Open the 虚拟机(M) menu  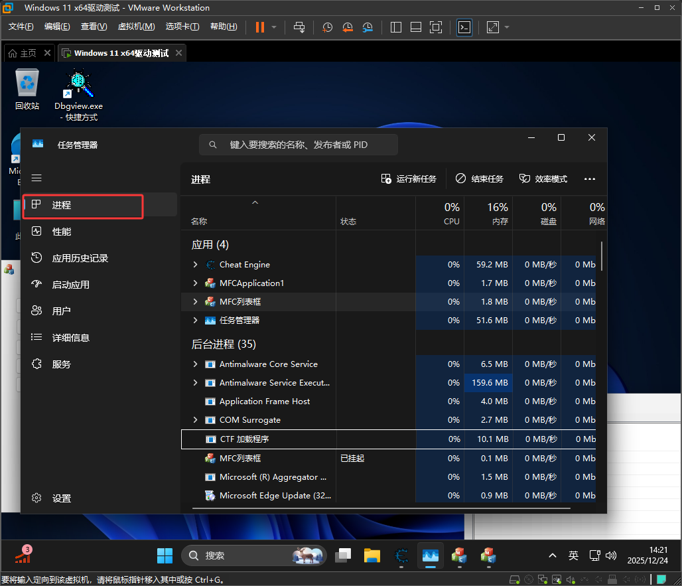click(x=136, y=27)
